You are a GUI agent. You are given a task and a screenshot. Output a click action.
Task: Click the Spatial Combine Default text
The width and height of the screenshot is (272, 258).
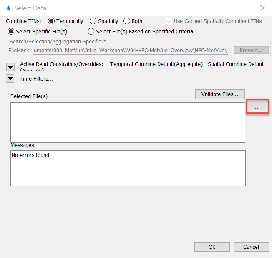click(236, 64)
